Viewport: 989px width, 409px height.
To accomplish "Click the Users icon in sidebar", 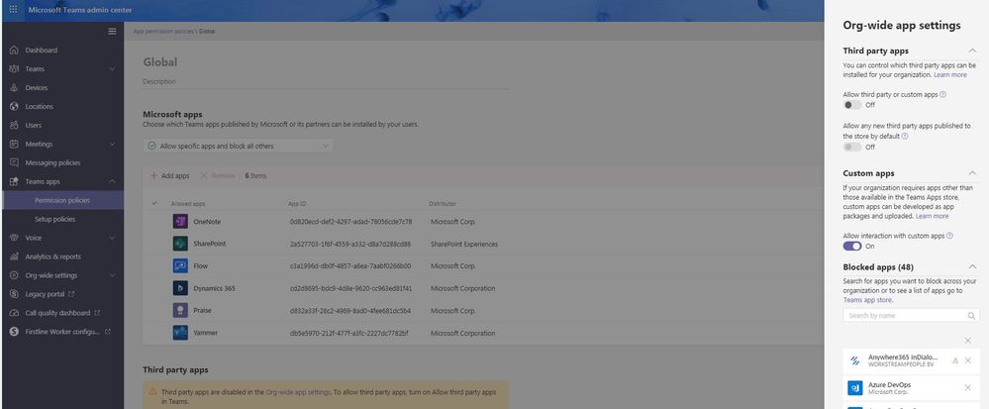I will tap(14, 125).
